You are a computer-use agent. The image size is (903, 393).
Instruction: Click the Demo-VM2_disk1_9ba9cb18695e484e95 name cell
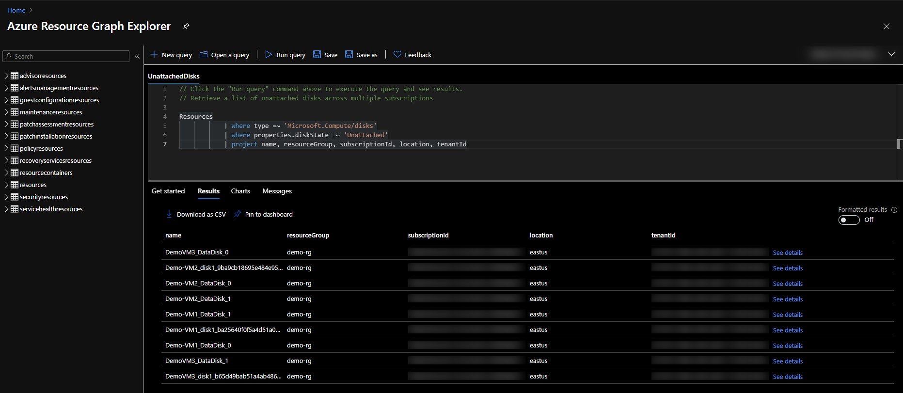(x=223, y=267)
